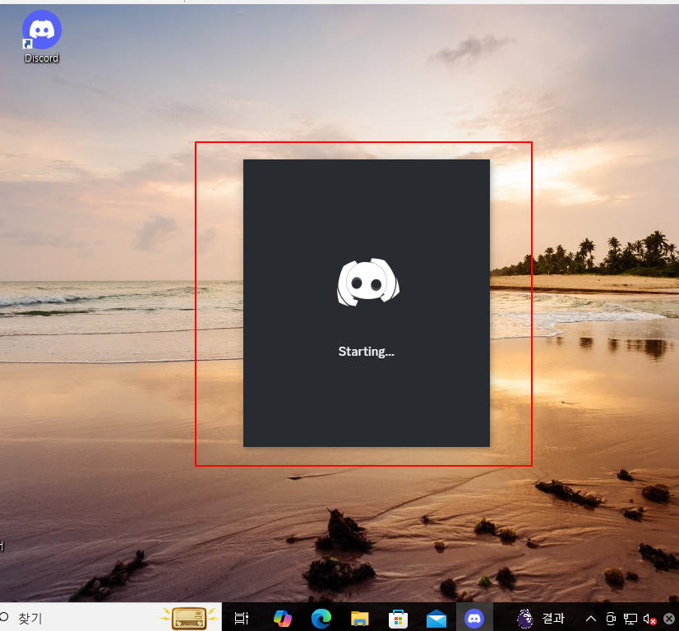
Task: Click the Discord logo on the splash screen
Action: [368, 282]
